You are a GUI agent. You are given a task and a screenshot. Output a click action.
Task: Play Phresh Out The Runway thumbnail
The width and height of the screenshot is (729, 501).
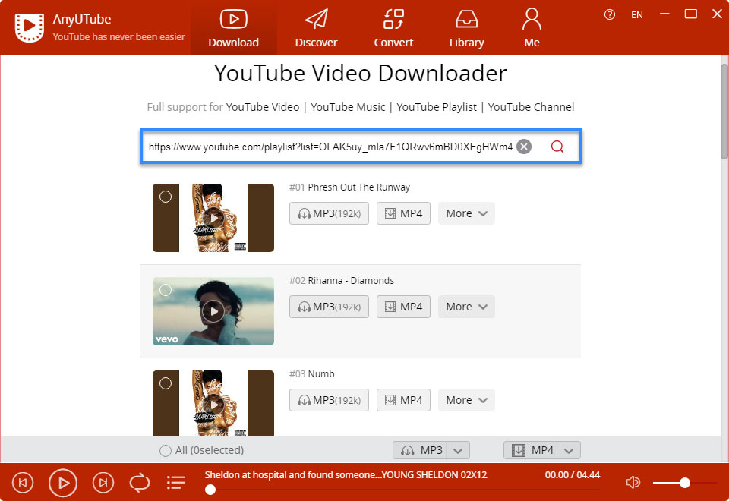213,218
